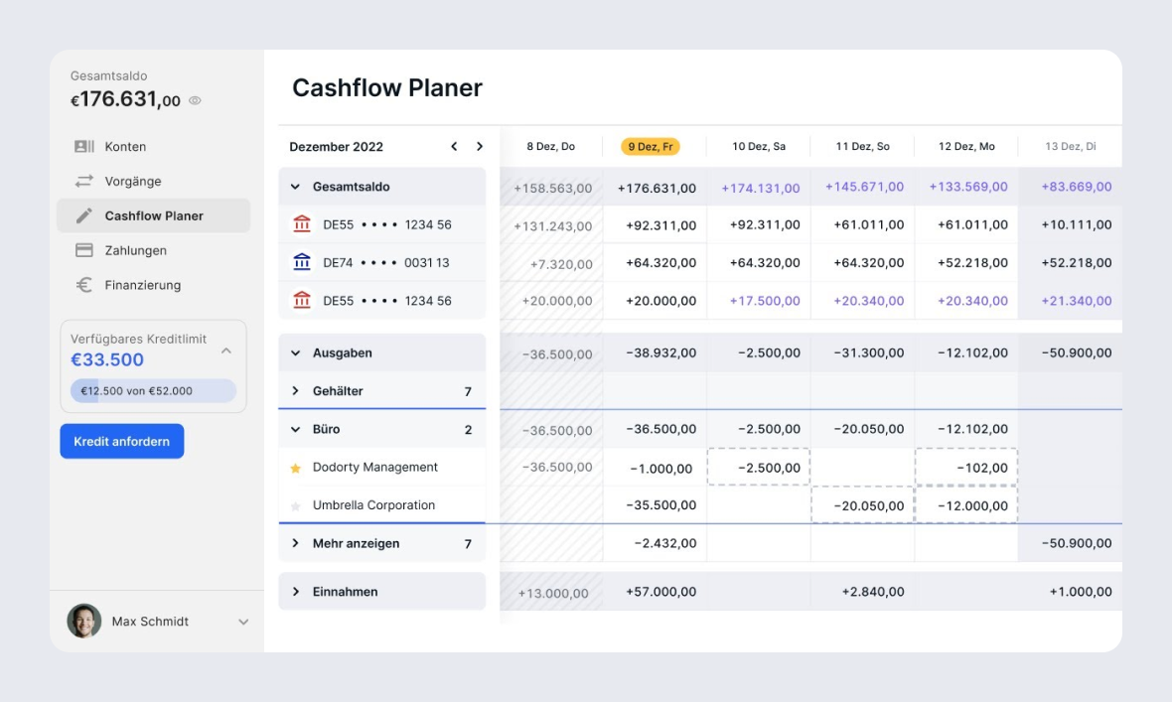Click the €12.500 von €52.000 credit progress bar

coord(154,390)
